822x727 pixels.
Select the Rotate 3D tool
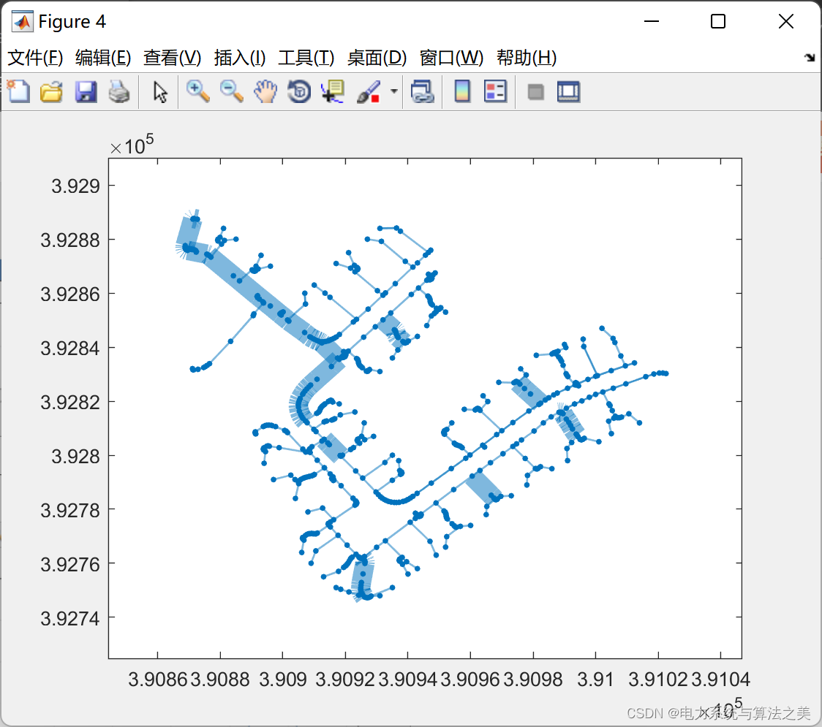[299, 92]
